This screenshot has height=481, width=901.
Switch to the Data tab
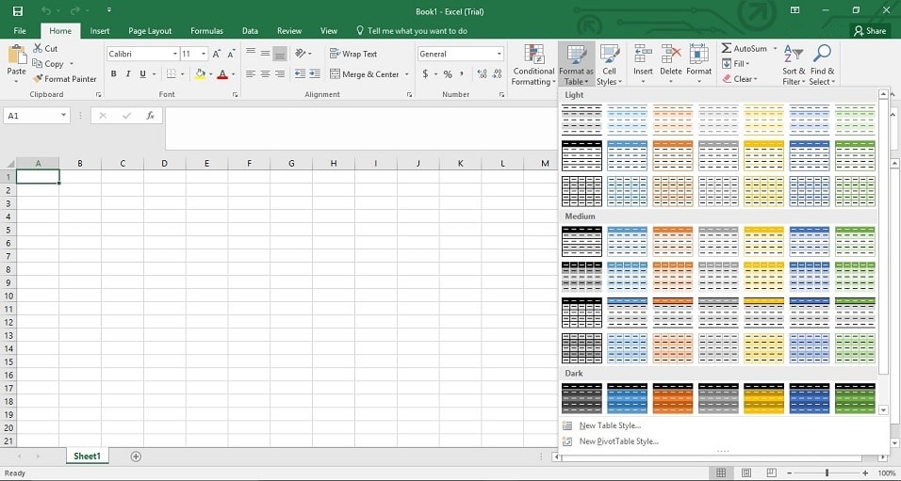250,31
